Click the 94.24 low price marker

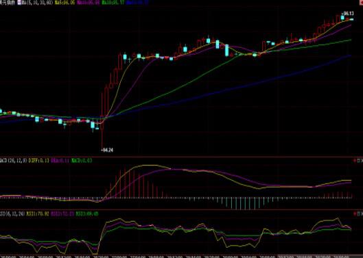[107, 150]
